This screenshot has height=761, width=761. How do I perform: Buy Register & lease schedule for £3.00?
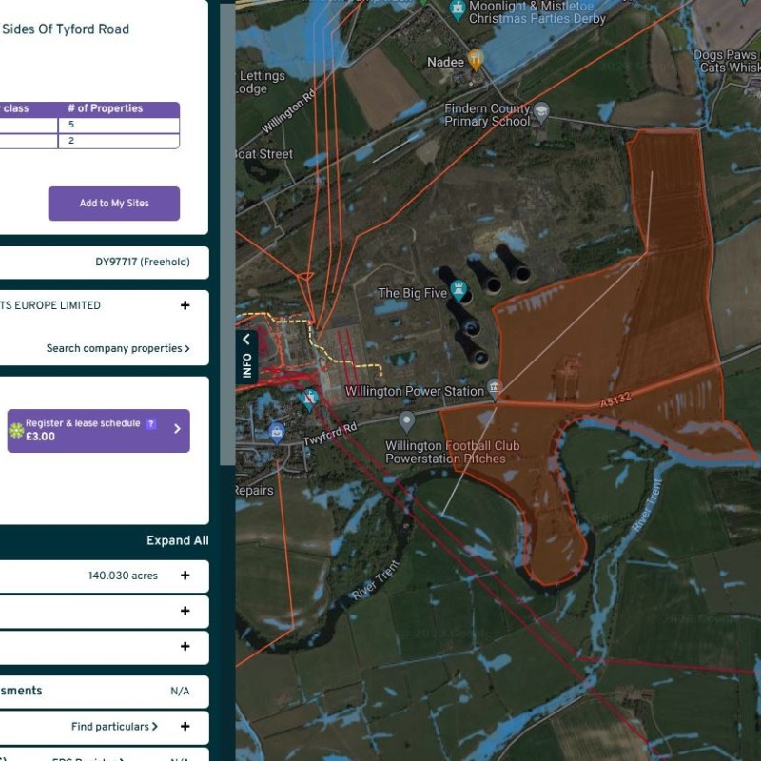coord(99,431)
